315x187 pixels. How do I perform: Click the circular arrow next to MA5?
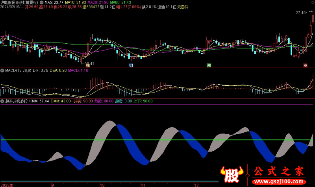42,2
